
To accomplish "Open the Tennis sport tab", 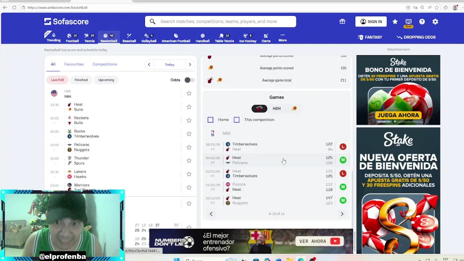I will [x=89, y=38].
